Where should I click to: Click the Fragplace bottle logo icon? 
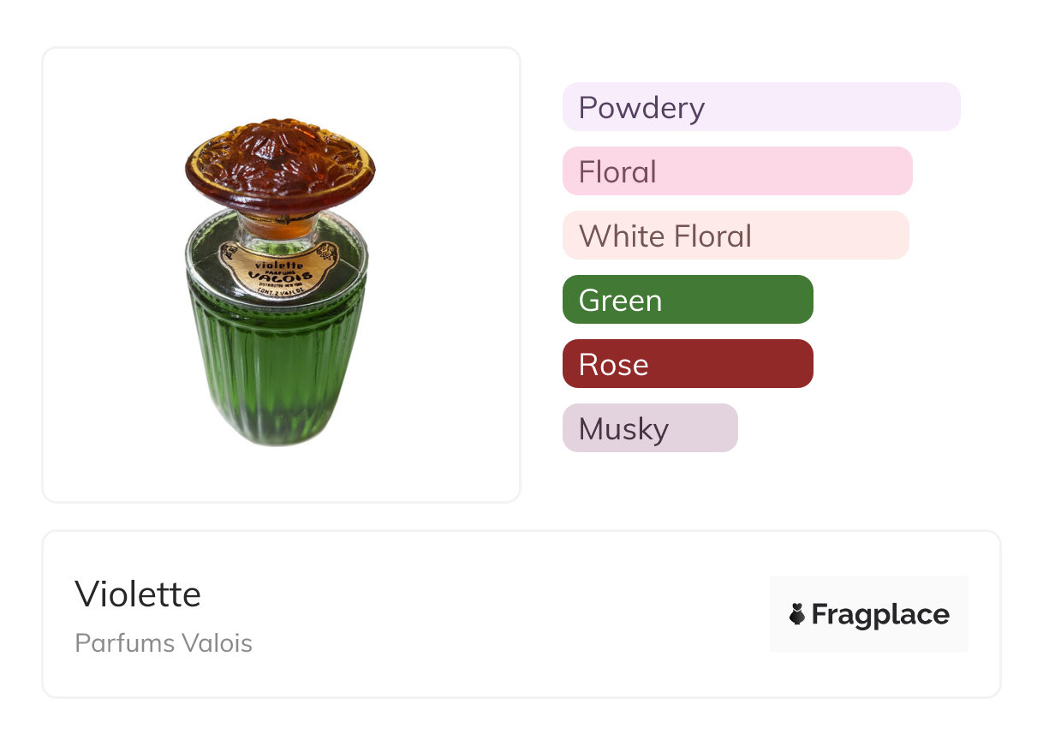[x=797, y=614]
